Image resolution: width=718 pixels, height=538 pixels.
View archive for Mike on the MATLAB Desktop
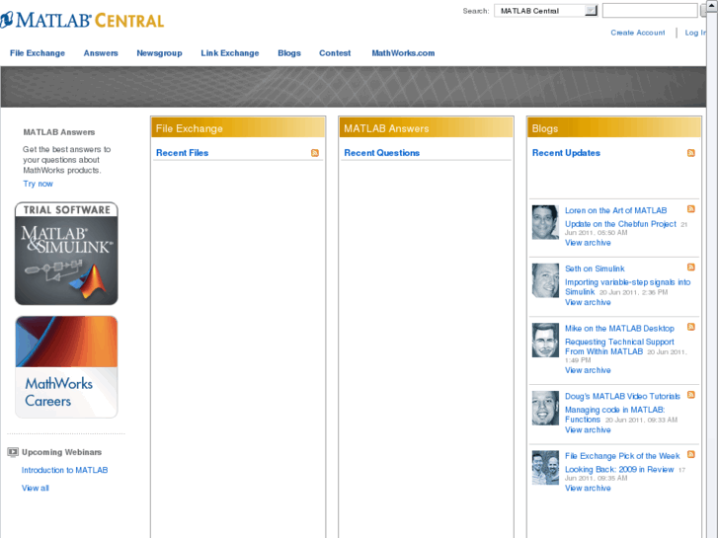point(588,370)
